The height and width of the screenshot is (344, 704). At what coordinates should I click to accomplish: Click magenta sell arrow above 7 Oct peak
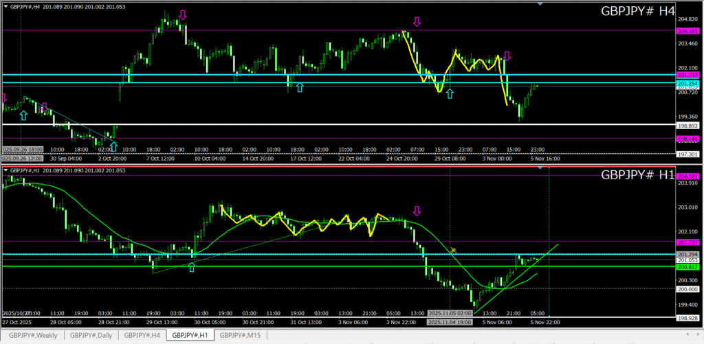pos(182,15)
